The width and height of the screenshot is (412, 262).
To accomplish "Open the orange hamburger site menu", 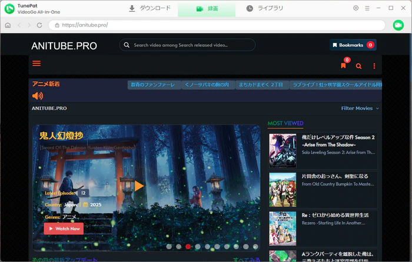I will point(36,63).
